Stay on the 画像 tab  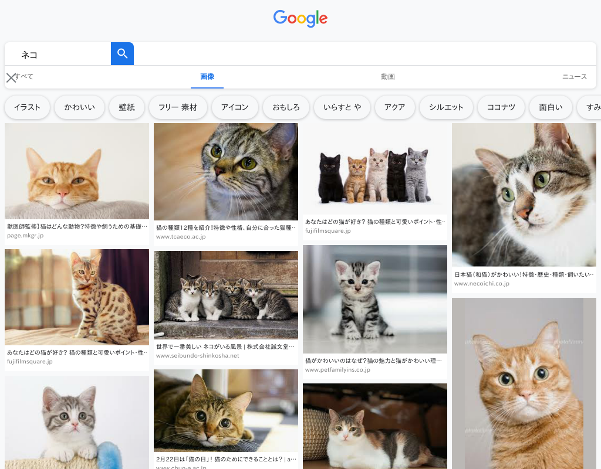(x=207, y=77)
